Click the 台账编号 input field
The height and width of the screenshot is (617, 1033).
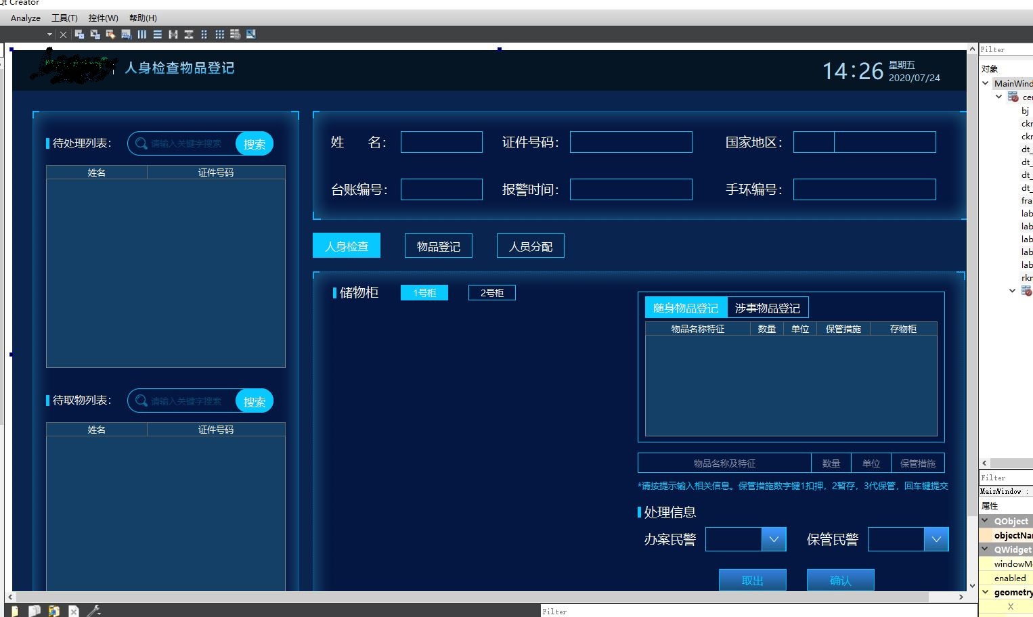point(441,189)
